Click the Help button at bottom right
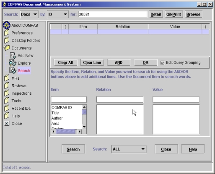 pyautogui.click(x=193, y=149)
